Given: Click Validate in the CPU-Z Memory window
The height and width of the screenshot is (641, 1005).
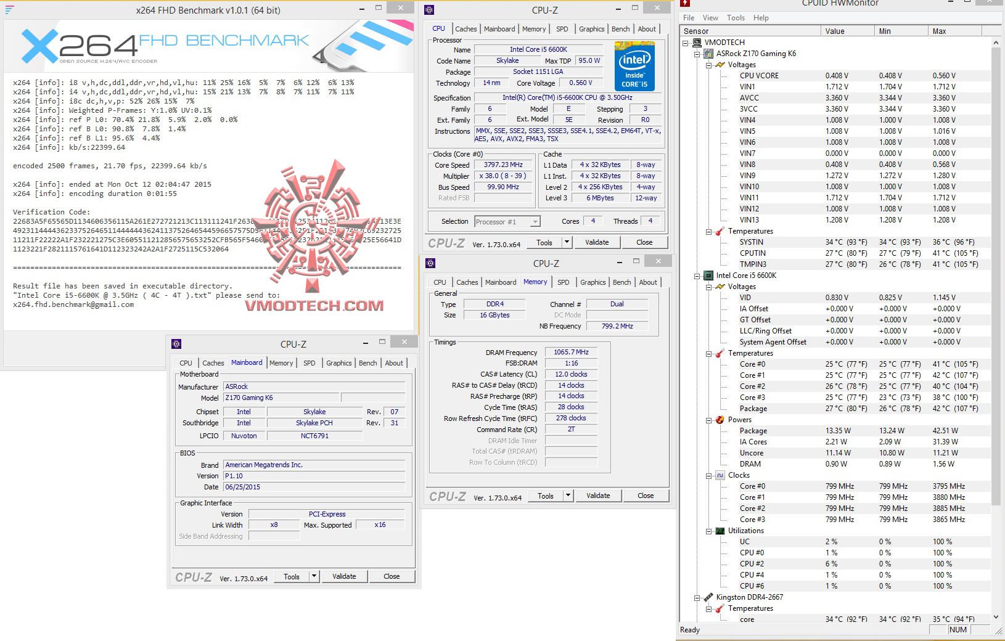Looking at the screenshot, I should click(x=598, y=496).
